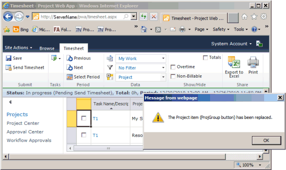
Task: Open the FA Fol... favorites bar shortcut
Action: tap(62, 29)
